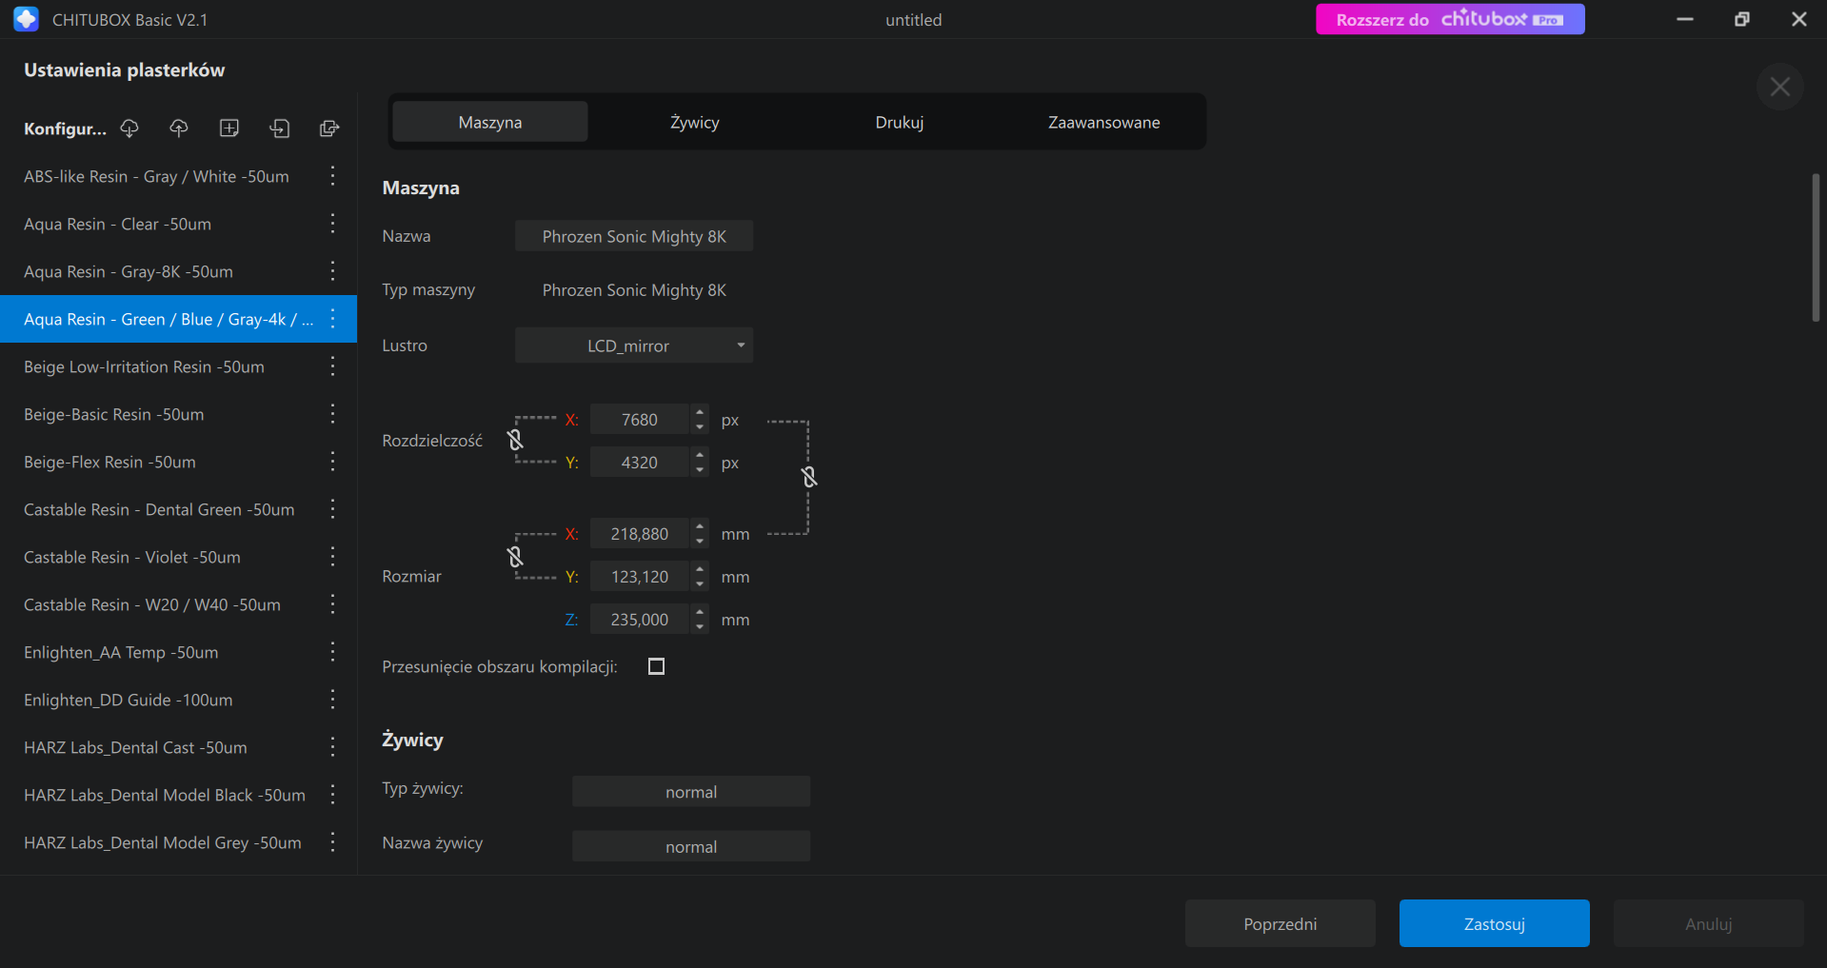Open options for Aqua Resin Gray-8K profile
The height and width of the screenshot is (968, 1827).
pyautogui.click(x=332, y=271)
